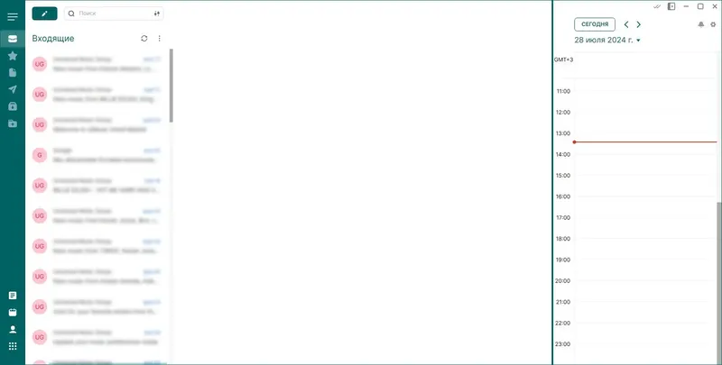This screenshot has height=365, width=722.
Task: Go to the next day arrow
Action: 639,24
